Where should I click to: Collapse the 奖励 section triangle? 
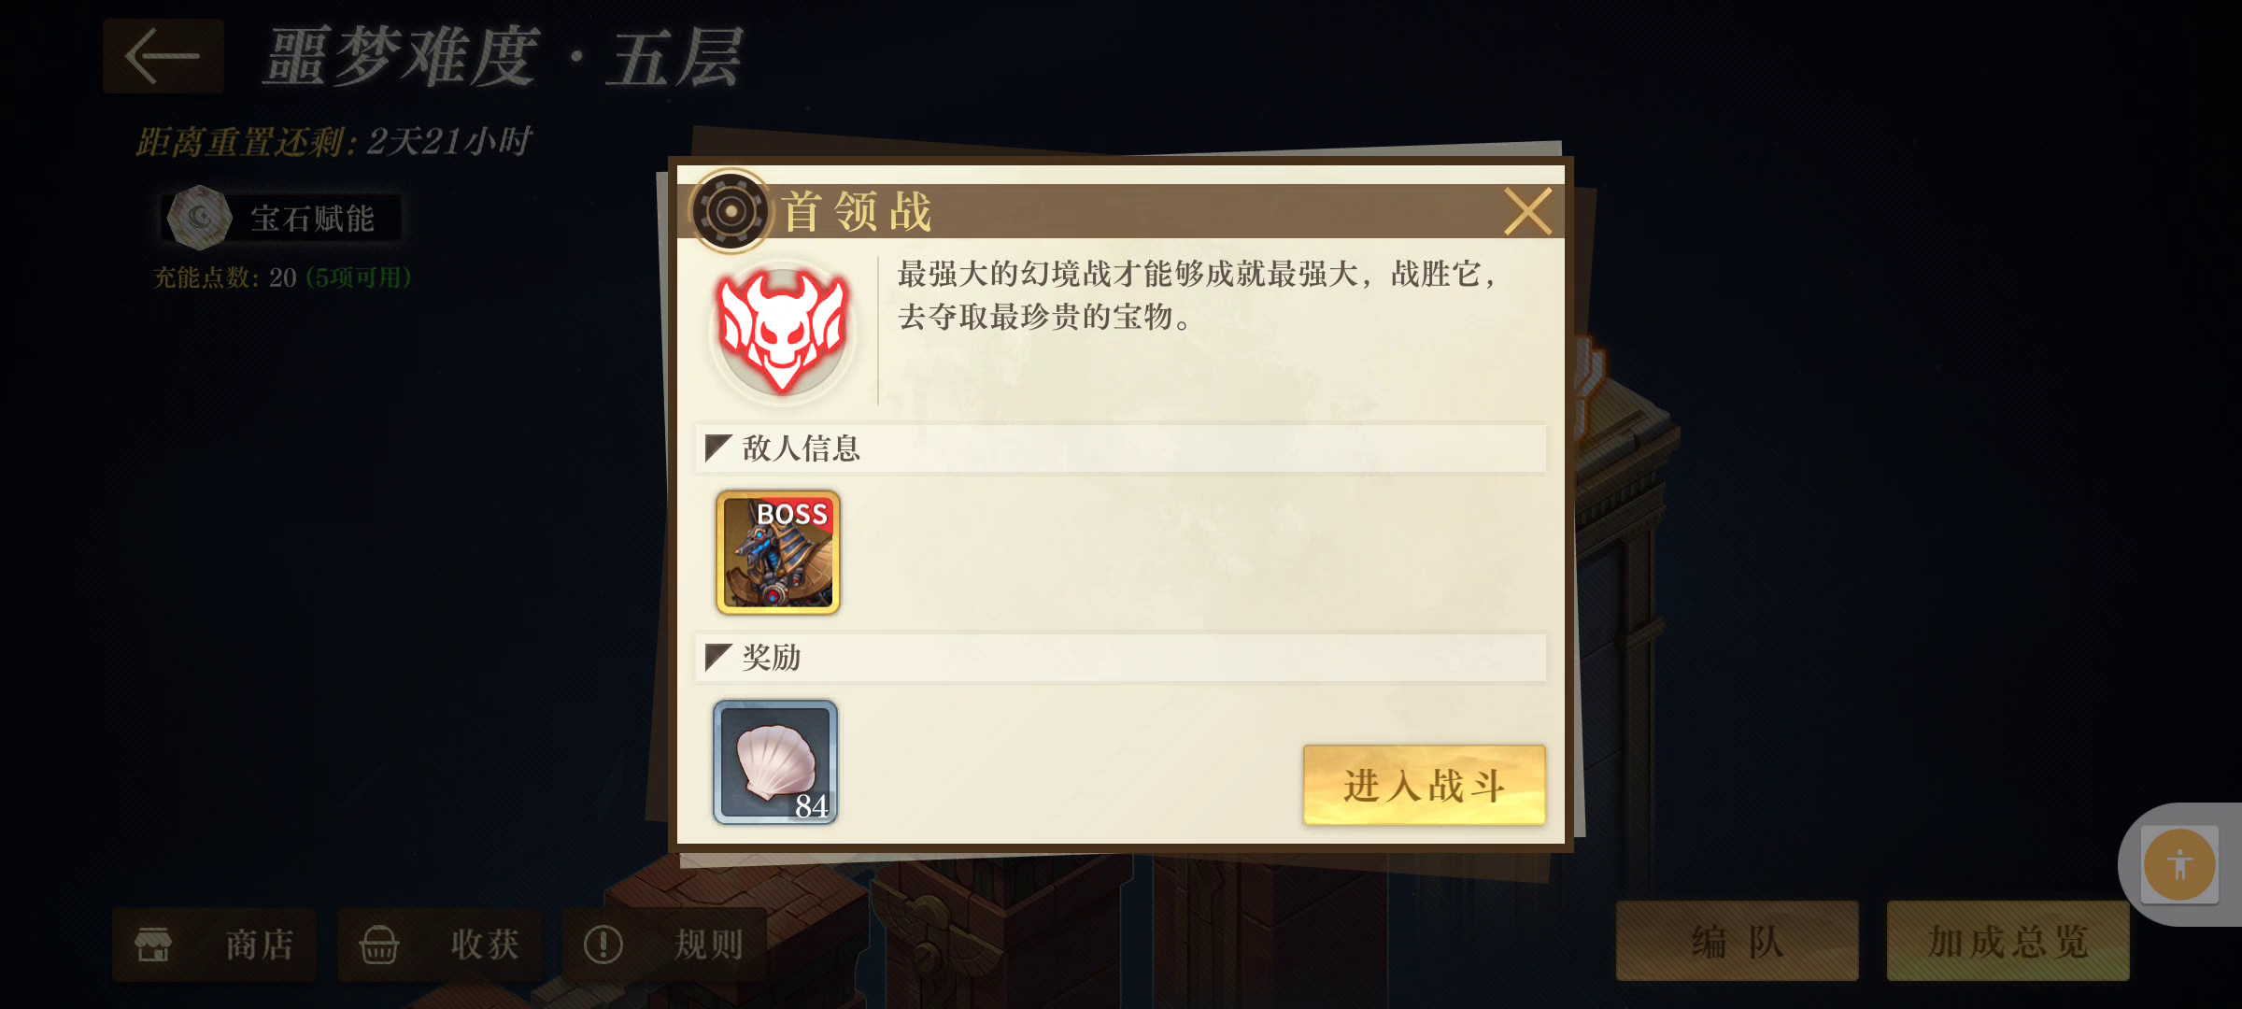click(x=717, y=657)
